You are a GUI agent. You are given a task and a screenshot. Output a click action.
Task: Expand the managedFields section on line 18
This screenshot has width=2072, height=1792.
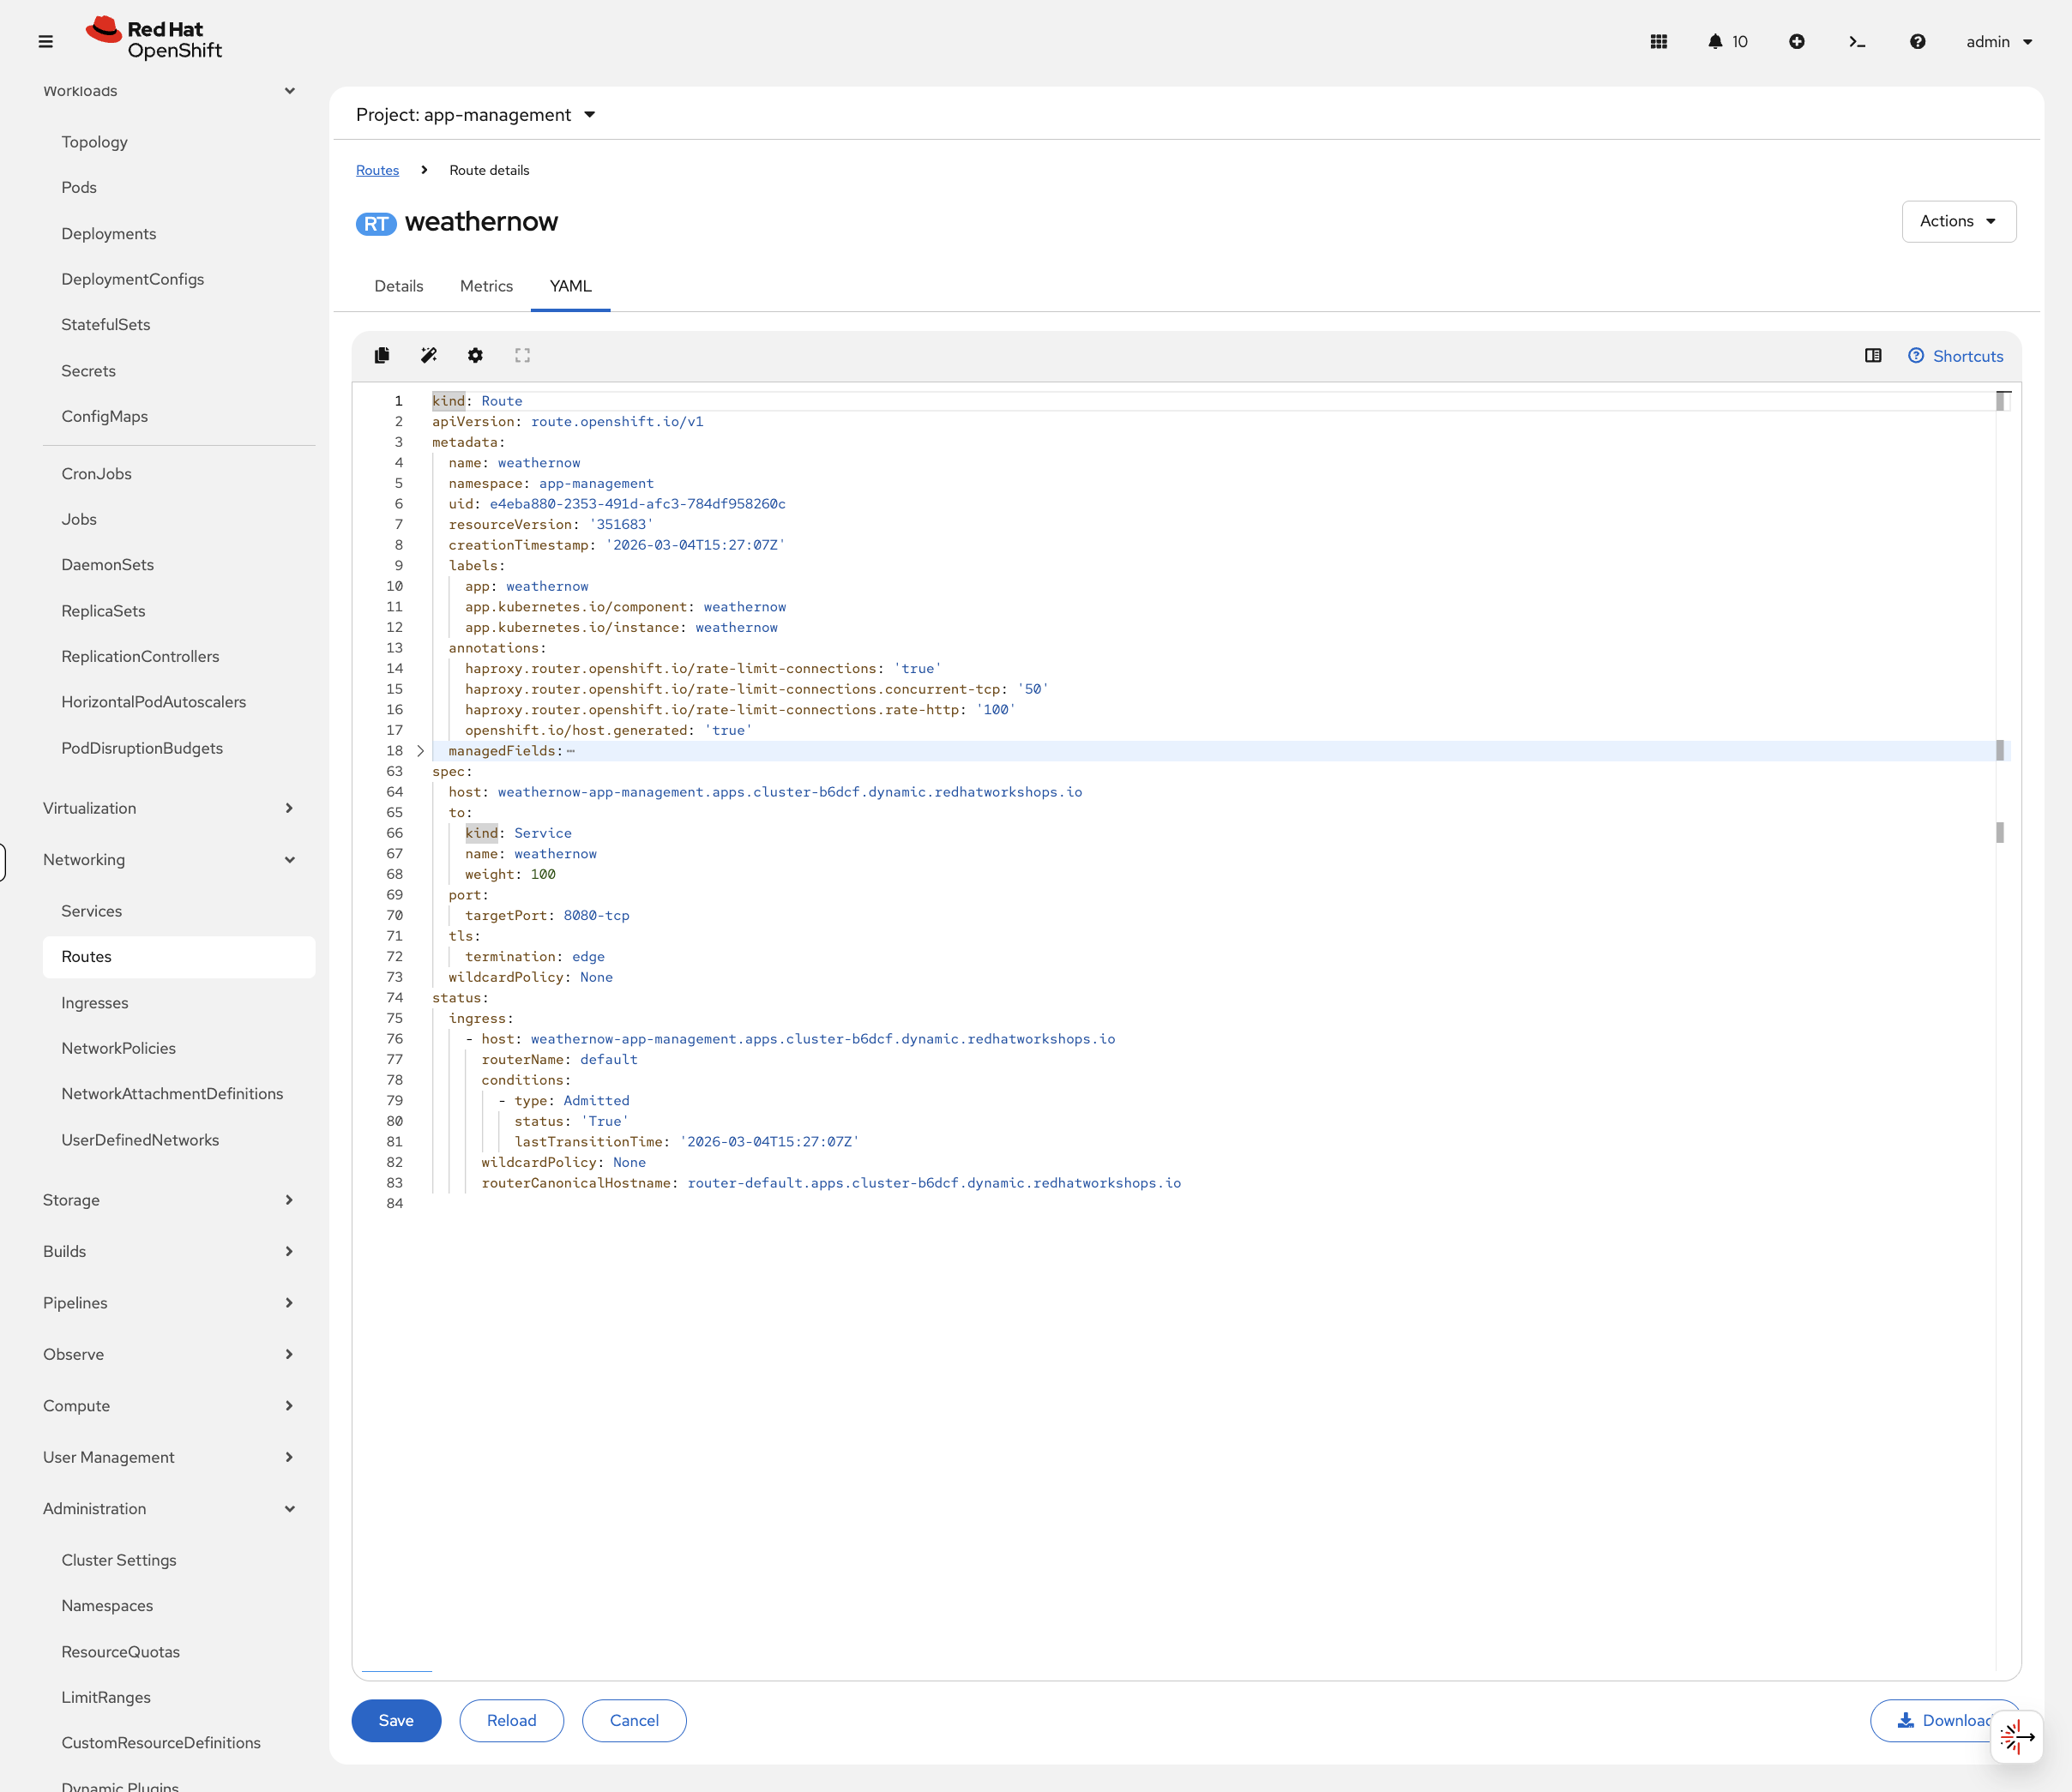pyautogui.click(x=419, y=750)
